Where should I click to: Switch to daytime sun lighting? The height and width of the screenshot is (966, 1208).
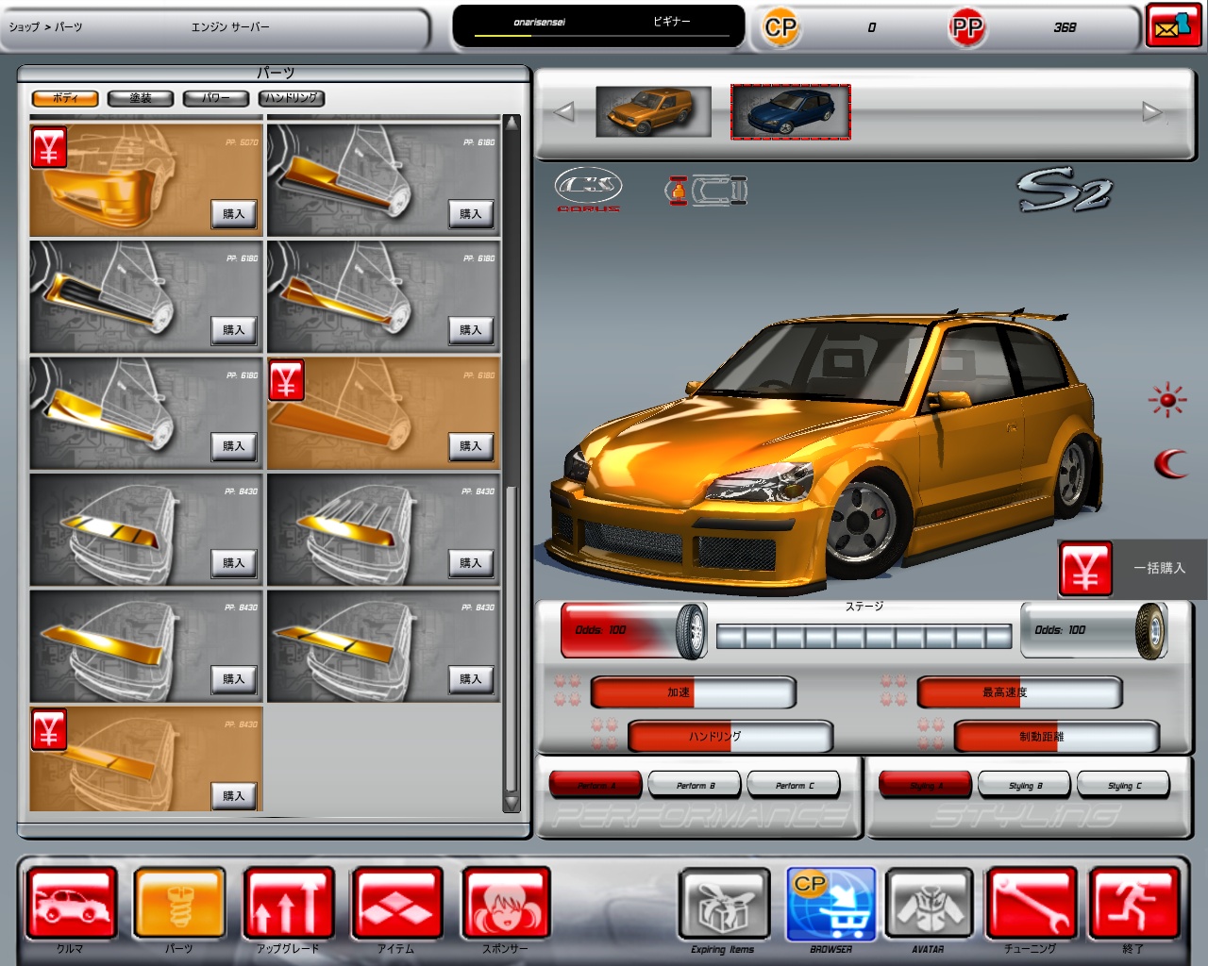(1167, 400)
